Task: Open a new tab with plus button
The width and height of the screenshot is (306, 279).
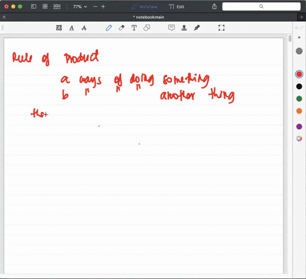Action: (302, 17)
